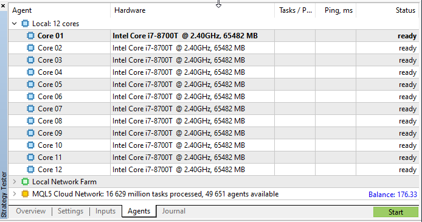Click the Core 11 chip icon
This screenshot has height=222, width=422.
coord(30,158)
